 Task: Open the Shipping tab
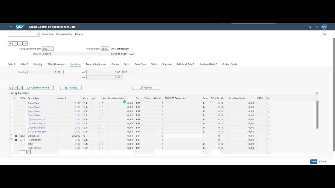click(38, 64)
